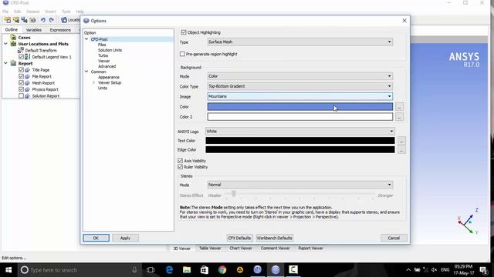Uncheck File Report checkbox
This screenshot has height=277, width=494.
click(21, 76)
